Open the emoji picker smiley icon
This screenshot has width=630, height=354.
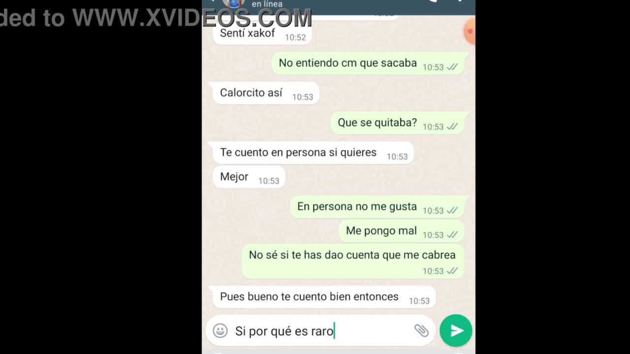pos(220,331)
